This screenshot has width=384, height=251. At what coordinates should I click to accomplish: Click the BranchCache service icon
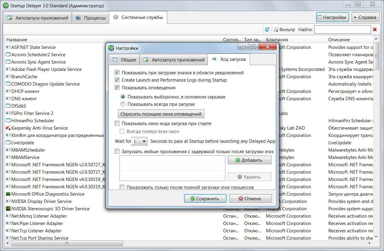pos(8,77)
